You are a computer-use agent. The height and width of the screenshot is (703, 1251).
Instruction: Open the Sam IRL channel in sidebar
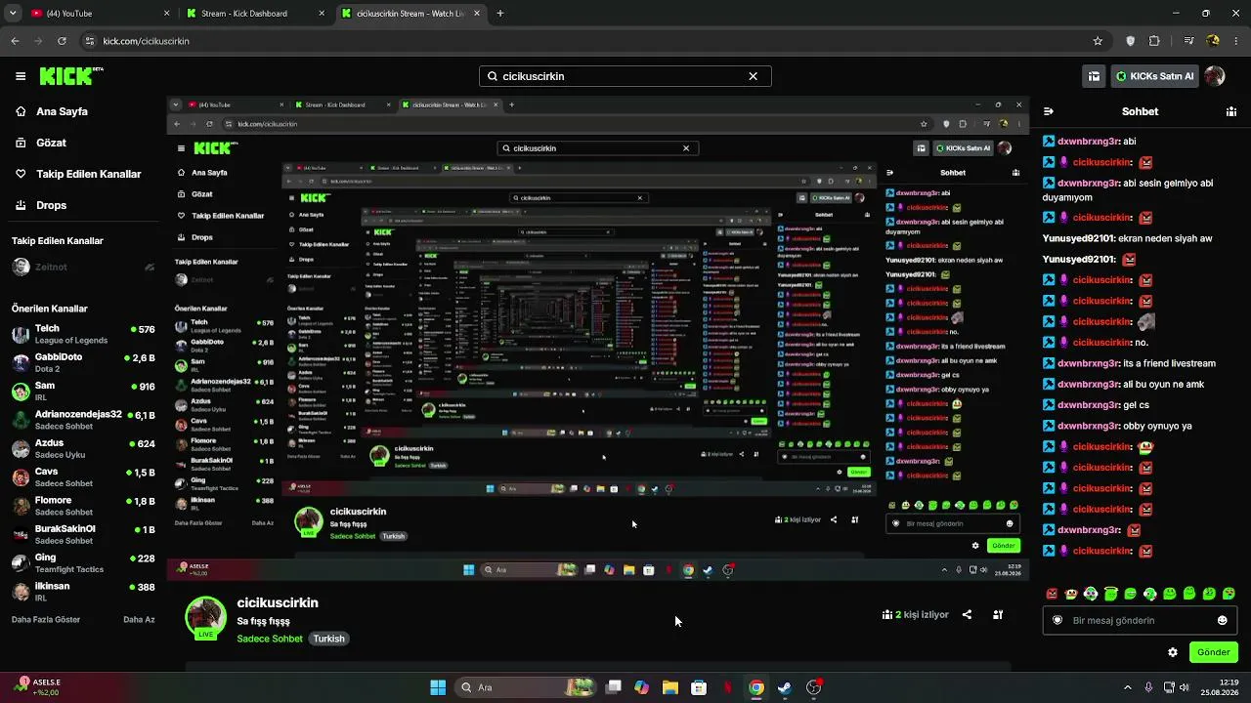(83, 392)
